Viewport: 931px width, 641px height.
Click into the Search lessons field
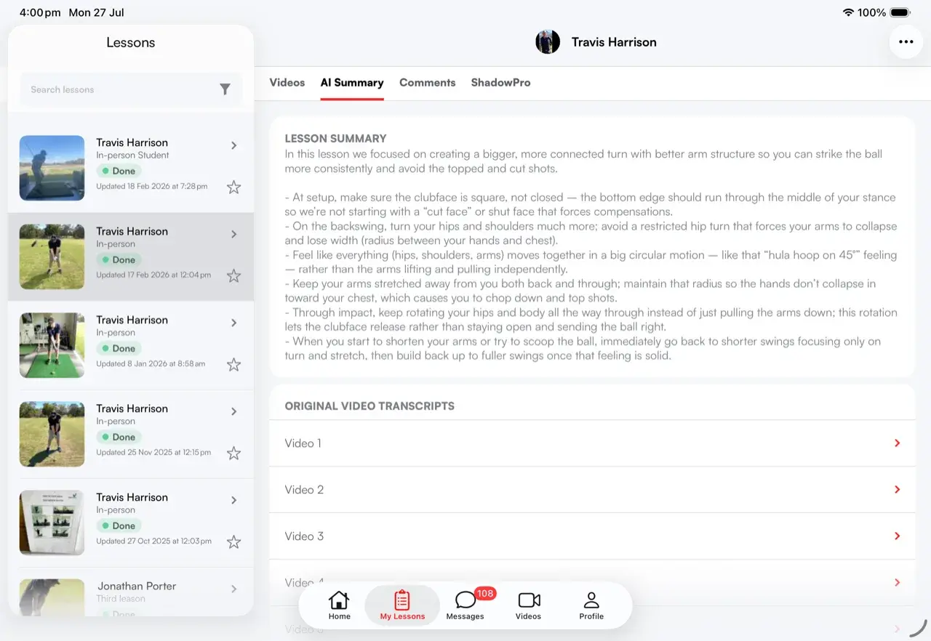131,89
